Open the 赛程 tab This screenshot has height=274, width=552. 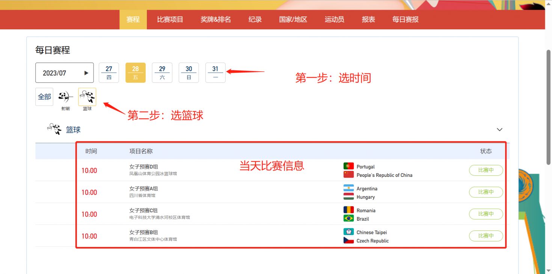pyautogui.click(x=133, y=19)
